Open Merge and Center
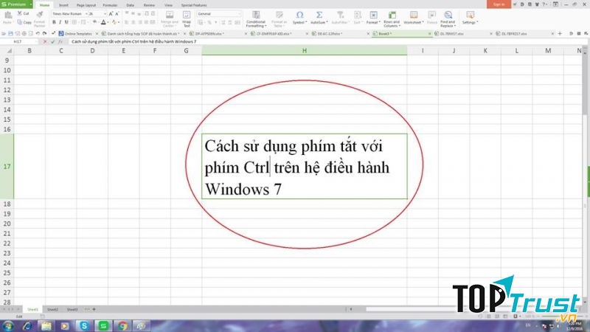This screenshot has width=590, height=332. pos(170,19)
